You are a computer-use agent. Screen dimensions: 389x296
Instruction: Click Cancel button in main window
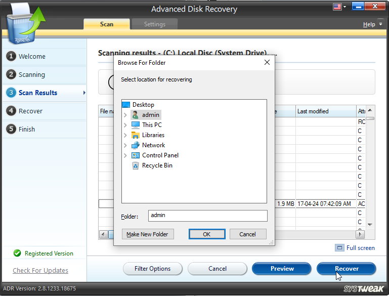tap(218, 269)
